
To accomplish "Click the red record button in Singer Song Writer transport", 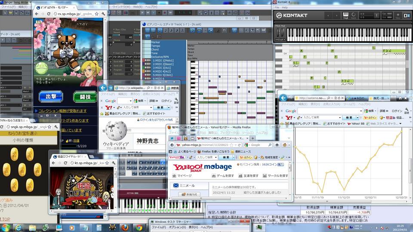I will click(x=165, y=12).
